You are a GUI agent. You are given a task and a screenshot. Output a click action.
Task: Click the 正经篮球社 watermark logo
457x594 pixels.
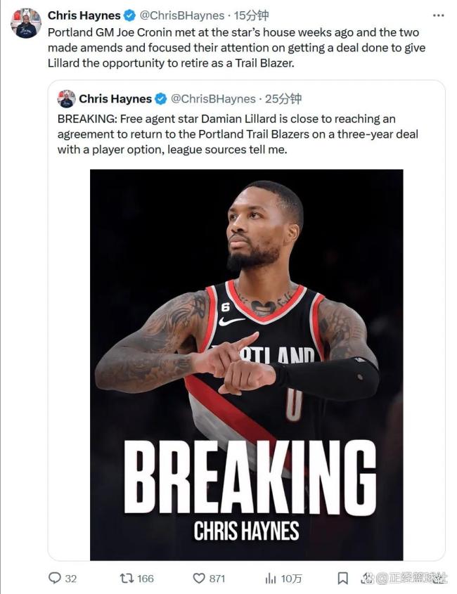404,578
